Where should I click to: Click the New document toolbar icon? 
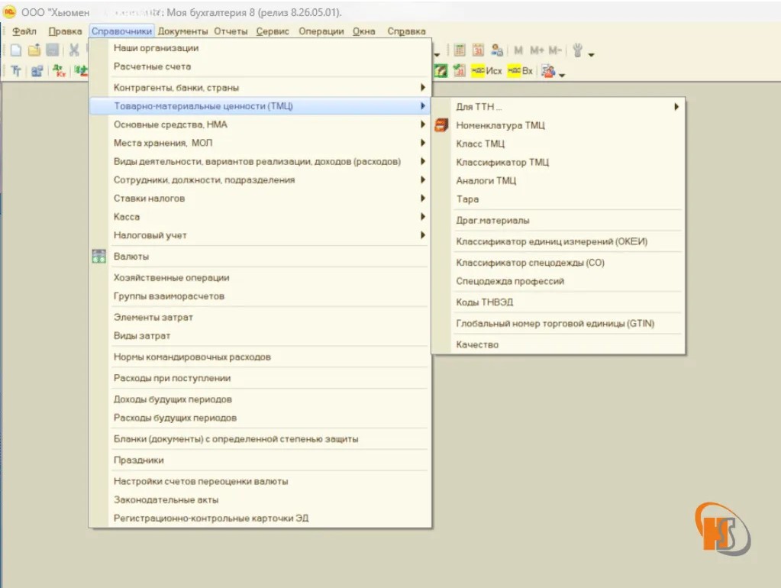click(16, 50)
